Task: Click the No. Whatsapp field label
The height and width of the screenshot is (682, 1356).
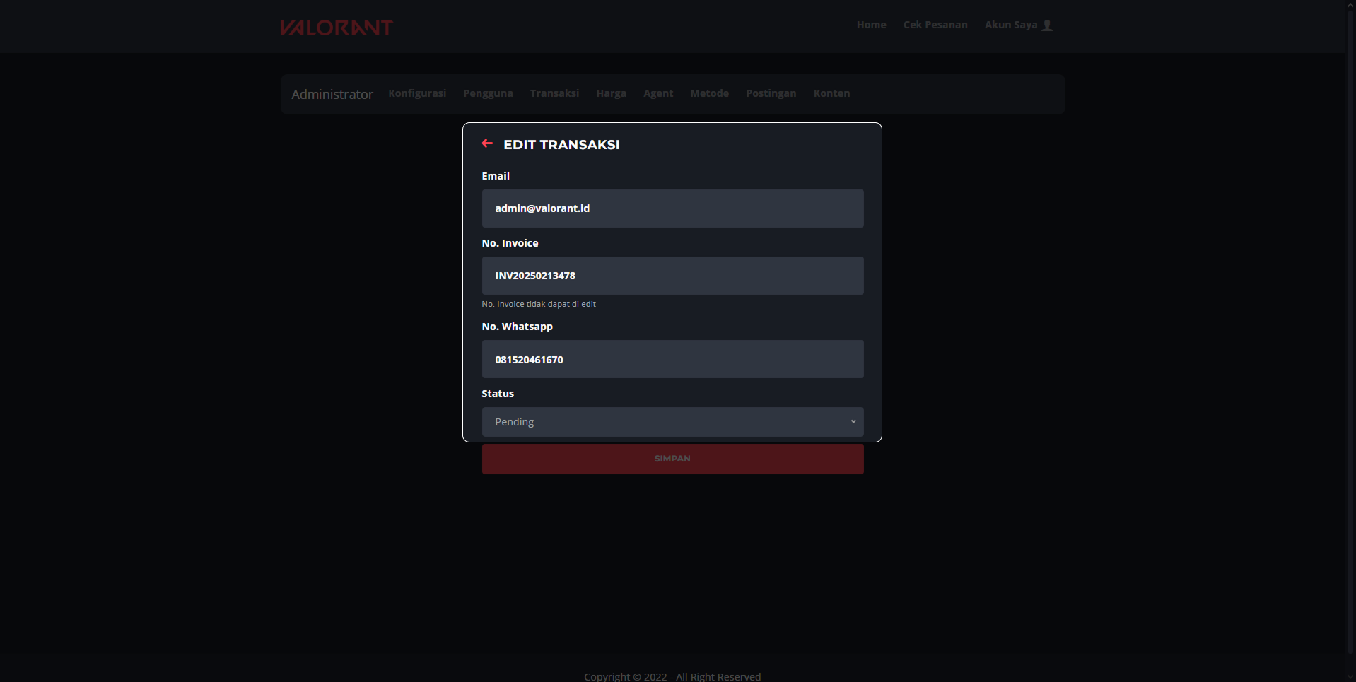Action: [517, 327]
